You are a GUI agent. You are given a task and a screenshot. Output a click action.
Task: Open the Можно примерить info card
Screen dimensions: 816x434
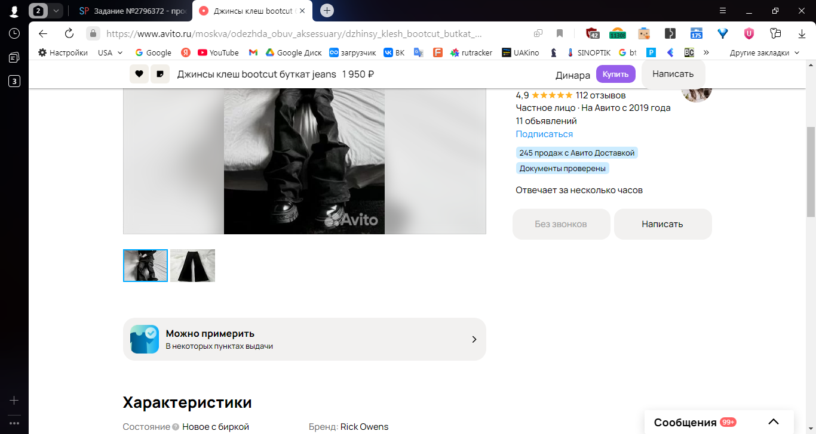305,339
